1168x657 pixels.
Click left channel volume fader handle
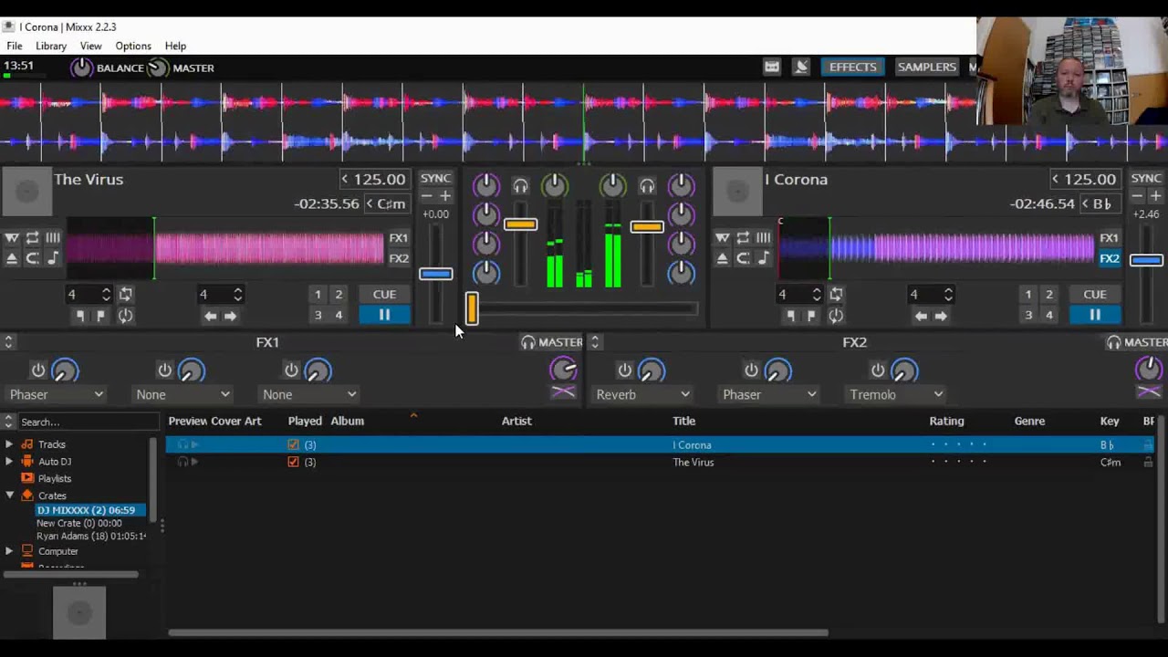[x=520, y=224]
